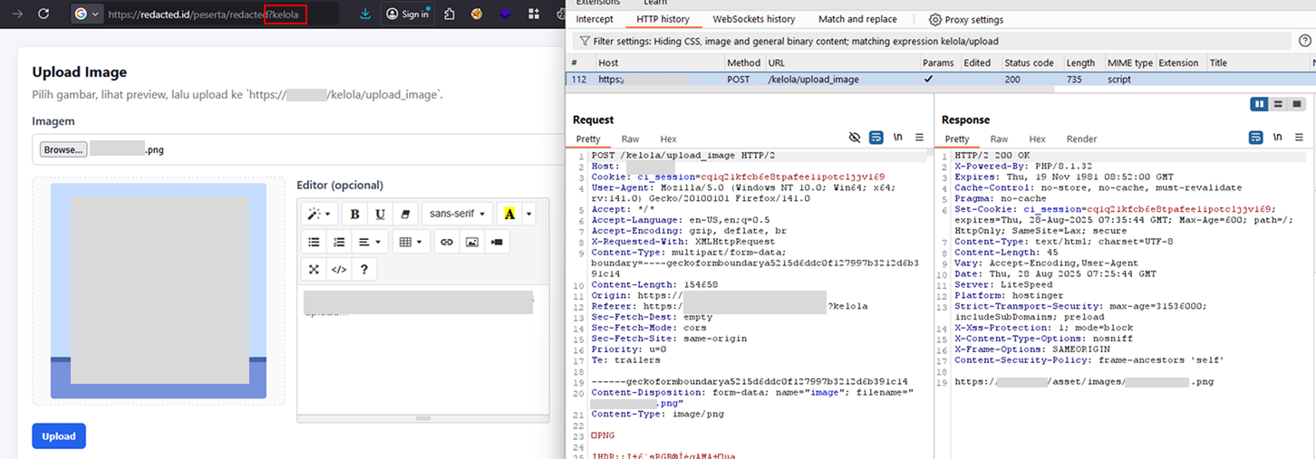The image size is (1316, 459).
Task: Switch to the HTTP history tab
Action: point(663,19)
